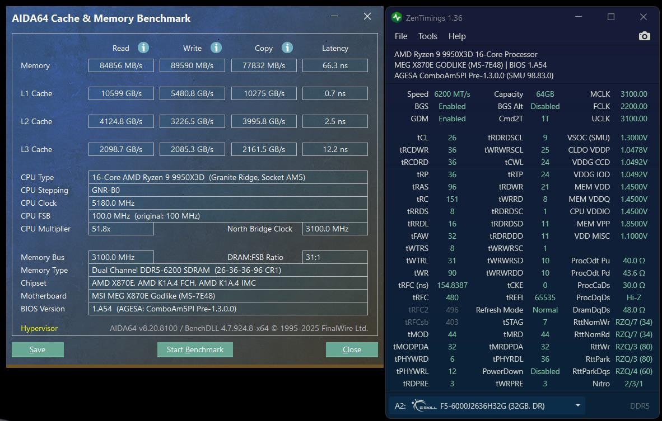Maximize the ZenTimings window
This screenshot has height=421, width=662.
tap(611, 17)
